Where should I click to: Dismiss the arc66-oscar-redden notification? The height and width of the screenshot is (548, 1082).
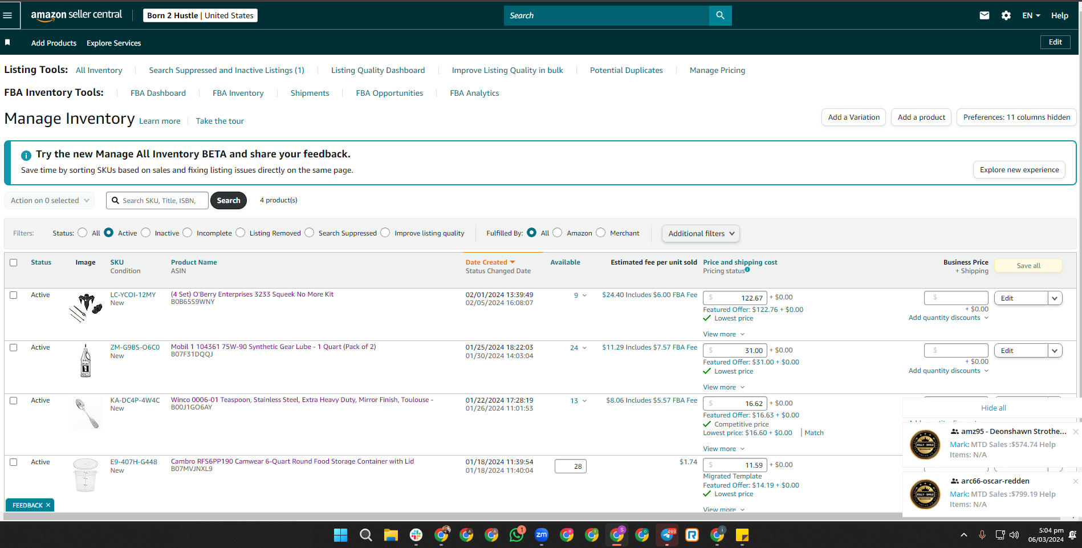tap(1076, 481)
